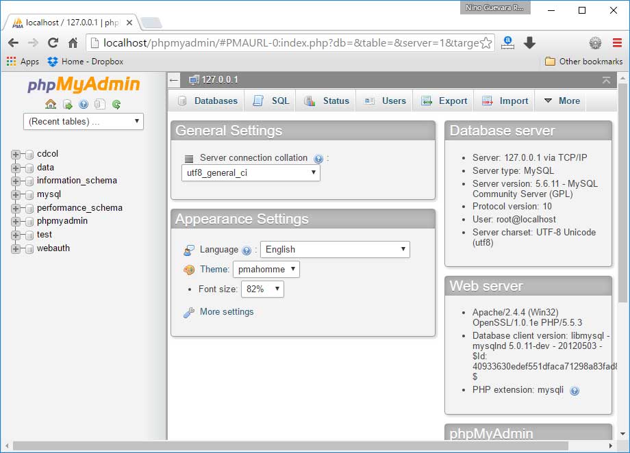Open the webauth database name
This screenshot has height=453, width=630.
pos(53,248)
